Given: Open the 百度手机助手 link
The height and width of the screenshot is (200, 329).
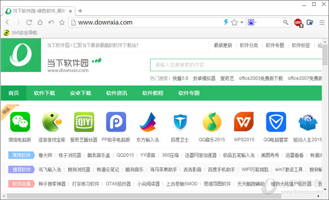Looking at the screenshot, I should point(222,169).
